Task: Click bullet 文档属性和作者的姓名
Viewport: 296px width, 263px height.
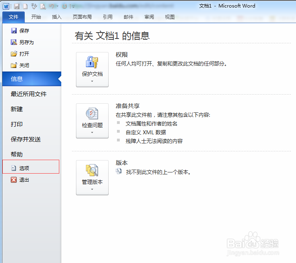Action: [x=152, y=124]
